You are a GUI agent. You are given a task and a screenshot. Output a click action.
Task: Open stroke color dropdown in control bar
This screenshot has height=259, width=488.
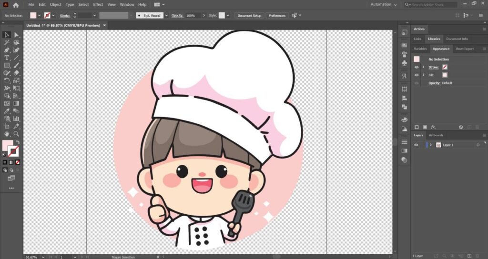(53, 15)
